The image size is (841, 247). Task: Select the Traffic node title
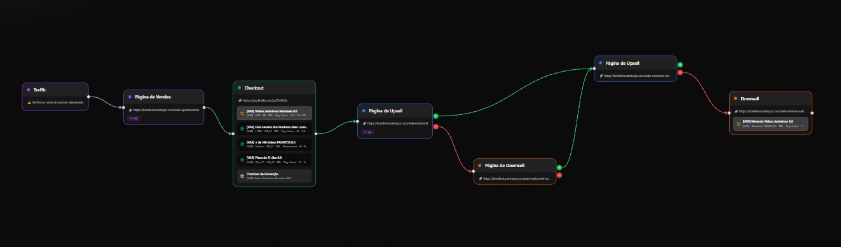pyautogui.click(x=40, y=90)
